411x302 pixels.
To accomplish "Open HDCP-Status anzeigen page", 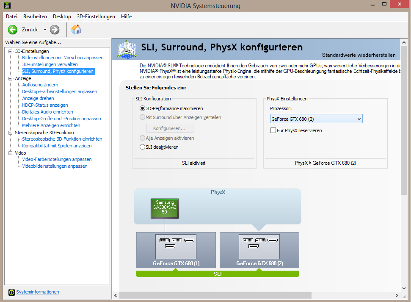I will (x=45, y=105).
